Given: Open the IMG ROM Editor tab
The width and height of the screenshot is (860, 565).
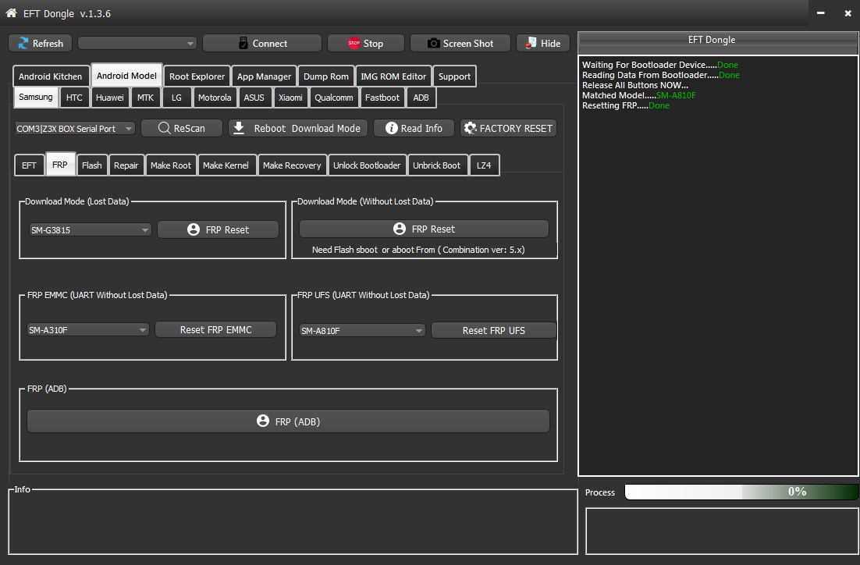Looking at the screenshot, I should click(x=393, y=76).
